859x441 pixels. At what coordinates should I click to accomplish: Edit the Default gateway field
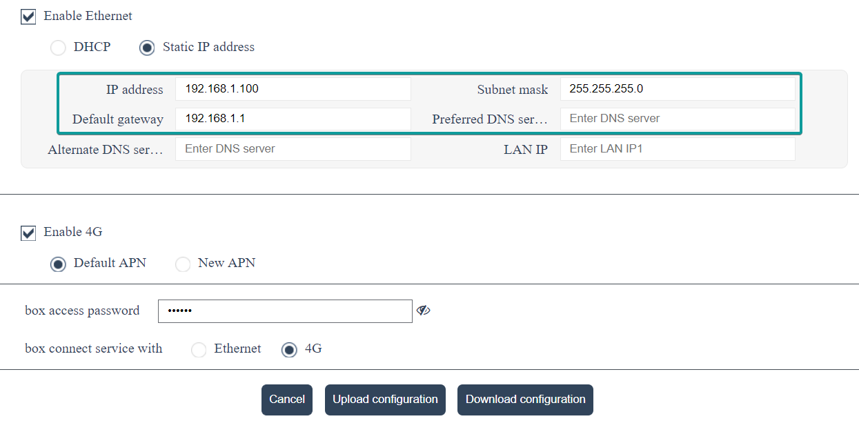point(293,119)
